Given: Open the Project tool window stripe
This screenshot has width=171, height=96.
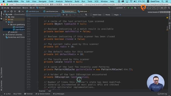Looking at the screenshot, I should click(1, 15).
